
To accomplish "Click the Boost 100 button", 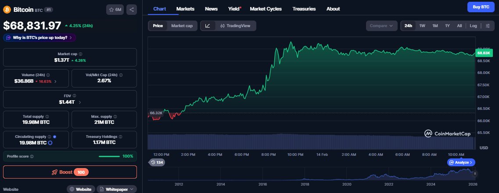I will pos(70,172).
